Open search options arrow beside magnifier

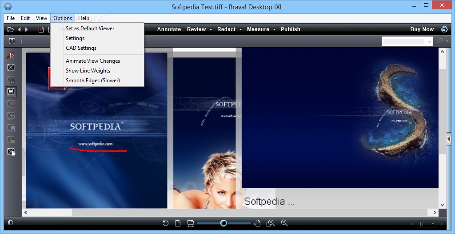click(x=447, y=41)
